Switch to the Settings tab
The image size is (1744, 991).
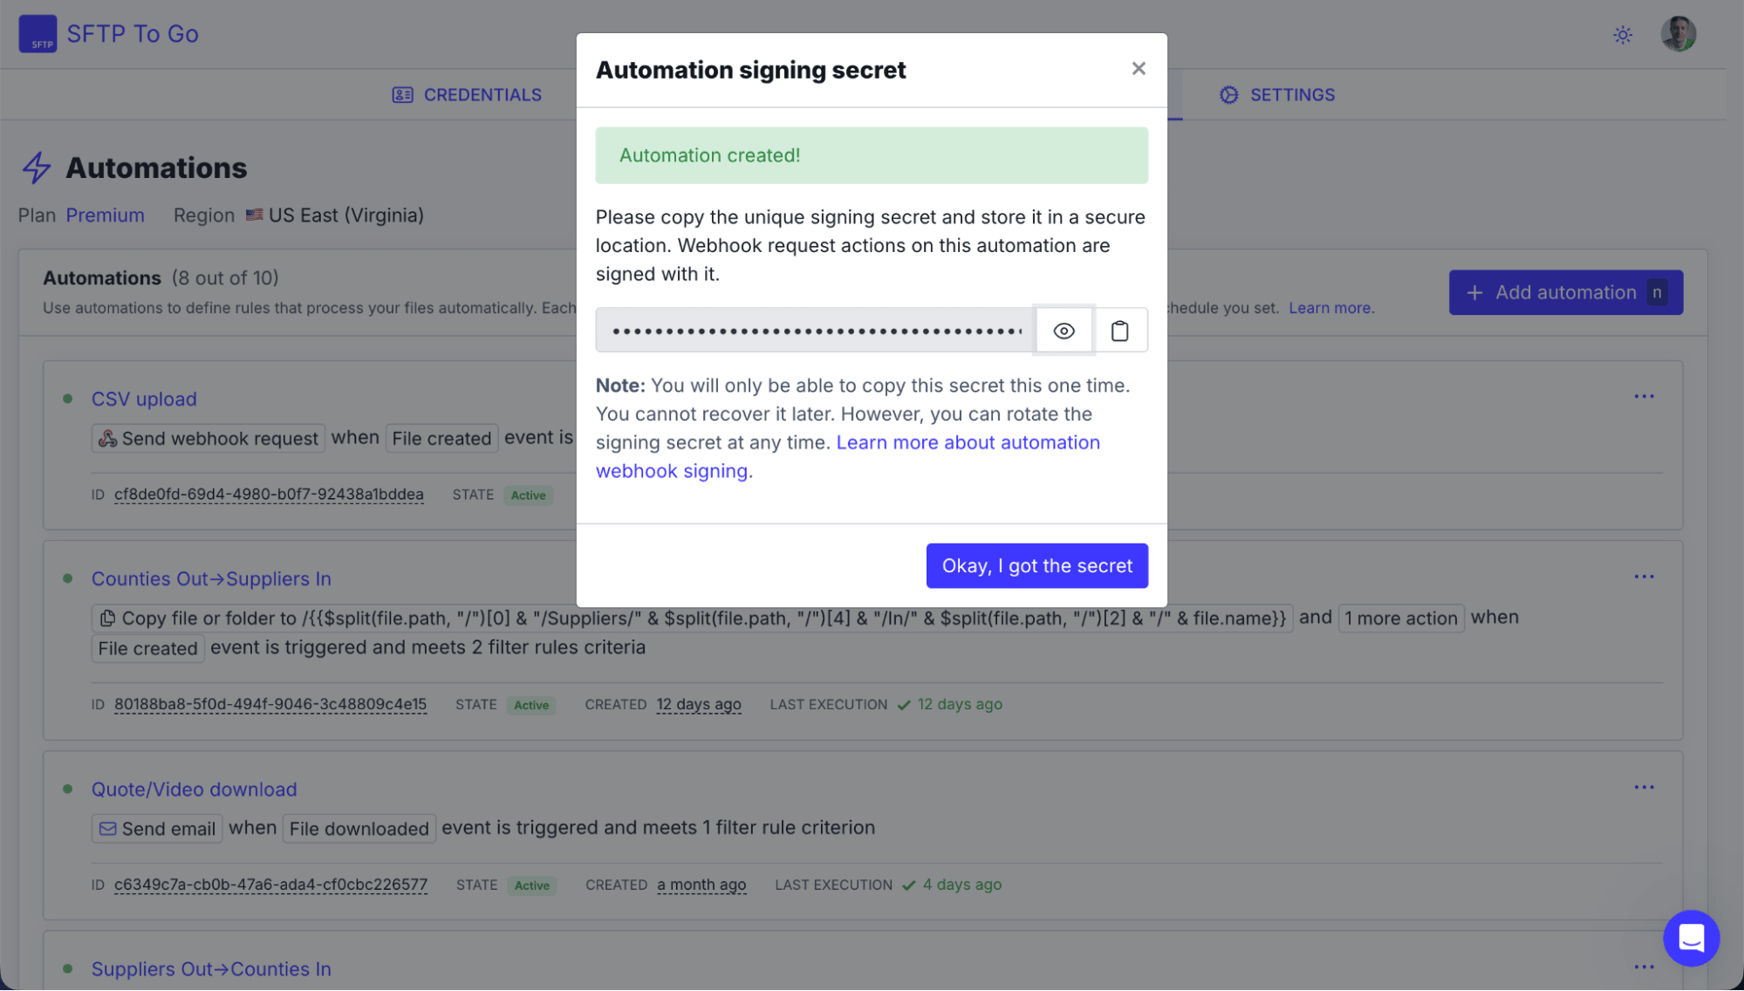click(x=1277, y=94)
